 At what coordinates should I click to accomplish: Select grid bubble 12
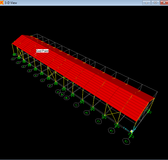pyautogui.click(x=86, y=113)
